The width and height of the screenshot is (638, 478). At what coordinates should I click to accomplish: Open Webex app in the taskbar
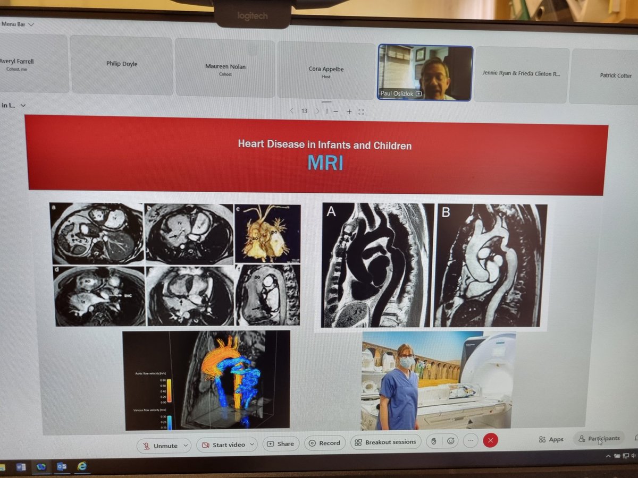[41, 466]
